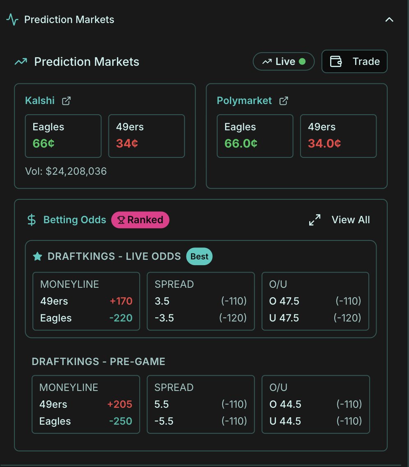Viewport: 409px width, 467px height.
Task: Open Kalshi external link icon
Action: pos(66,101)
